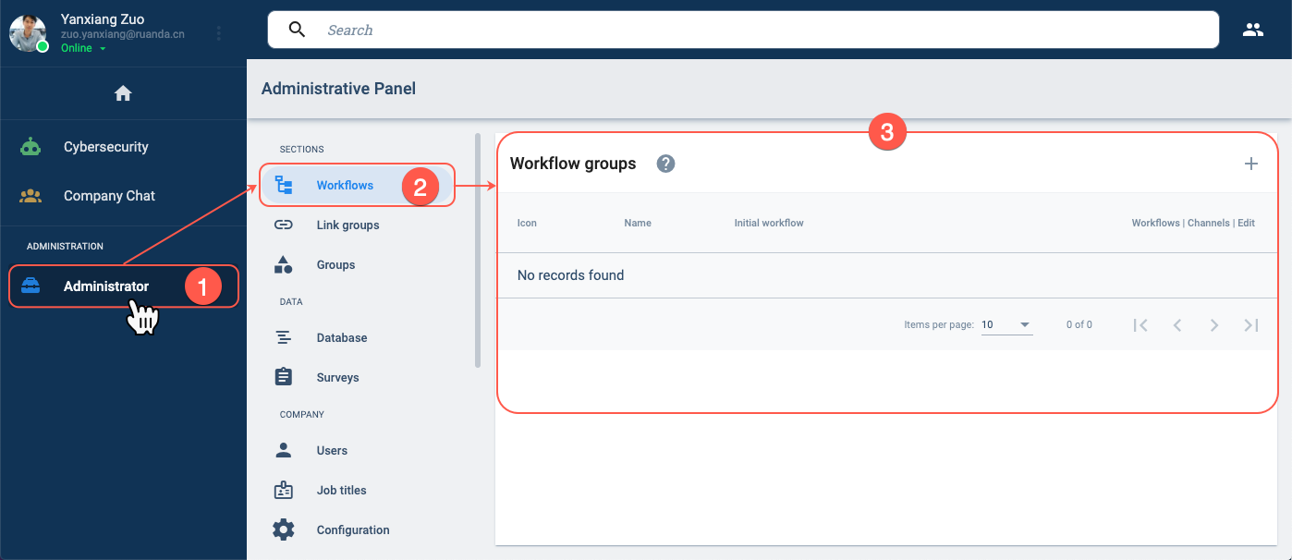Viewport: 1292px width, 560px height.
Task: Go to next page of records
Action: tap(1214, 324)
